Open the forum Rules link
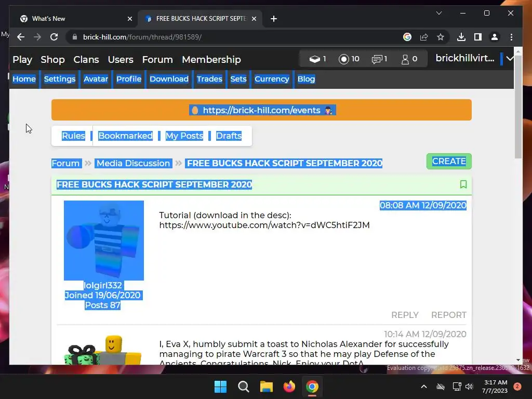The width and height of the screenshot is (532, 399). coord(73,136)
